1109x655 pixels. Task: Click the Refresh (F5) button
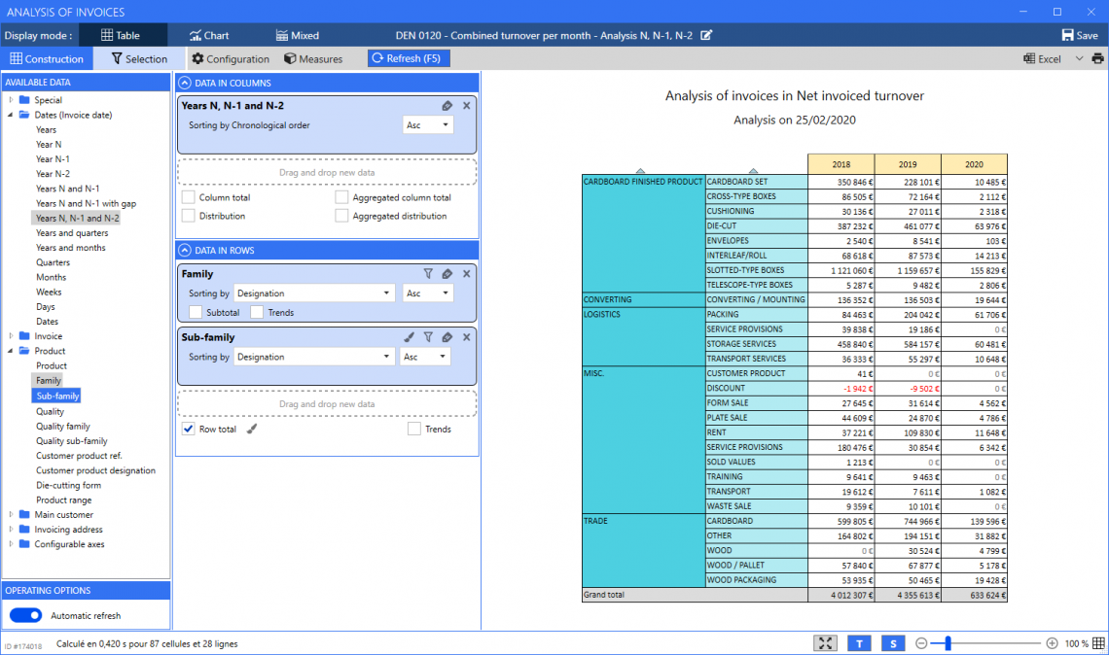pyautogui.click(x=409, y=58)
